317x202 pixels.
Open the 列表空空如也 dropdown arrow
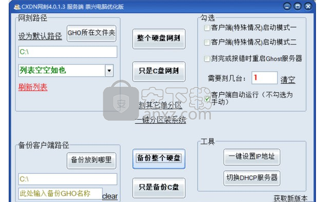(x=109, y=71)
